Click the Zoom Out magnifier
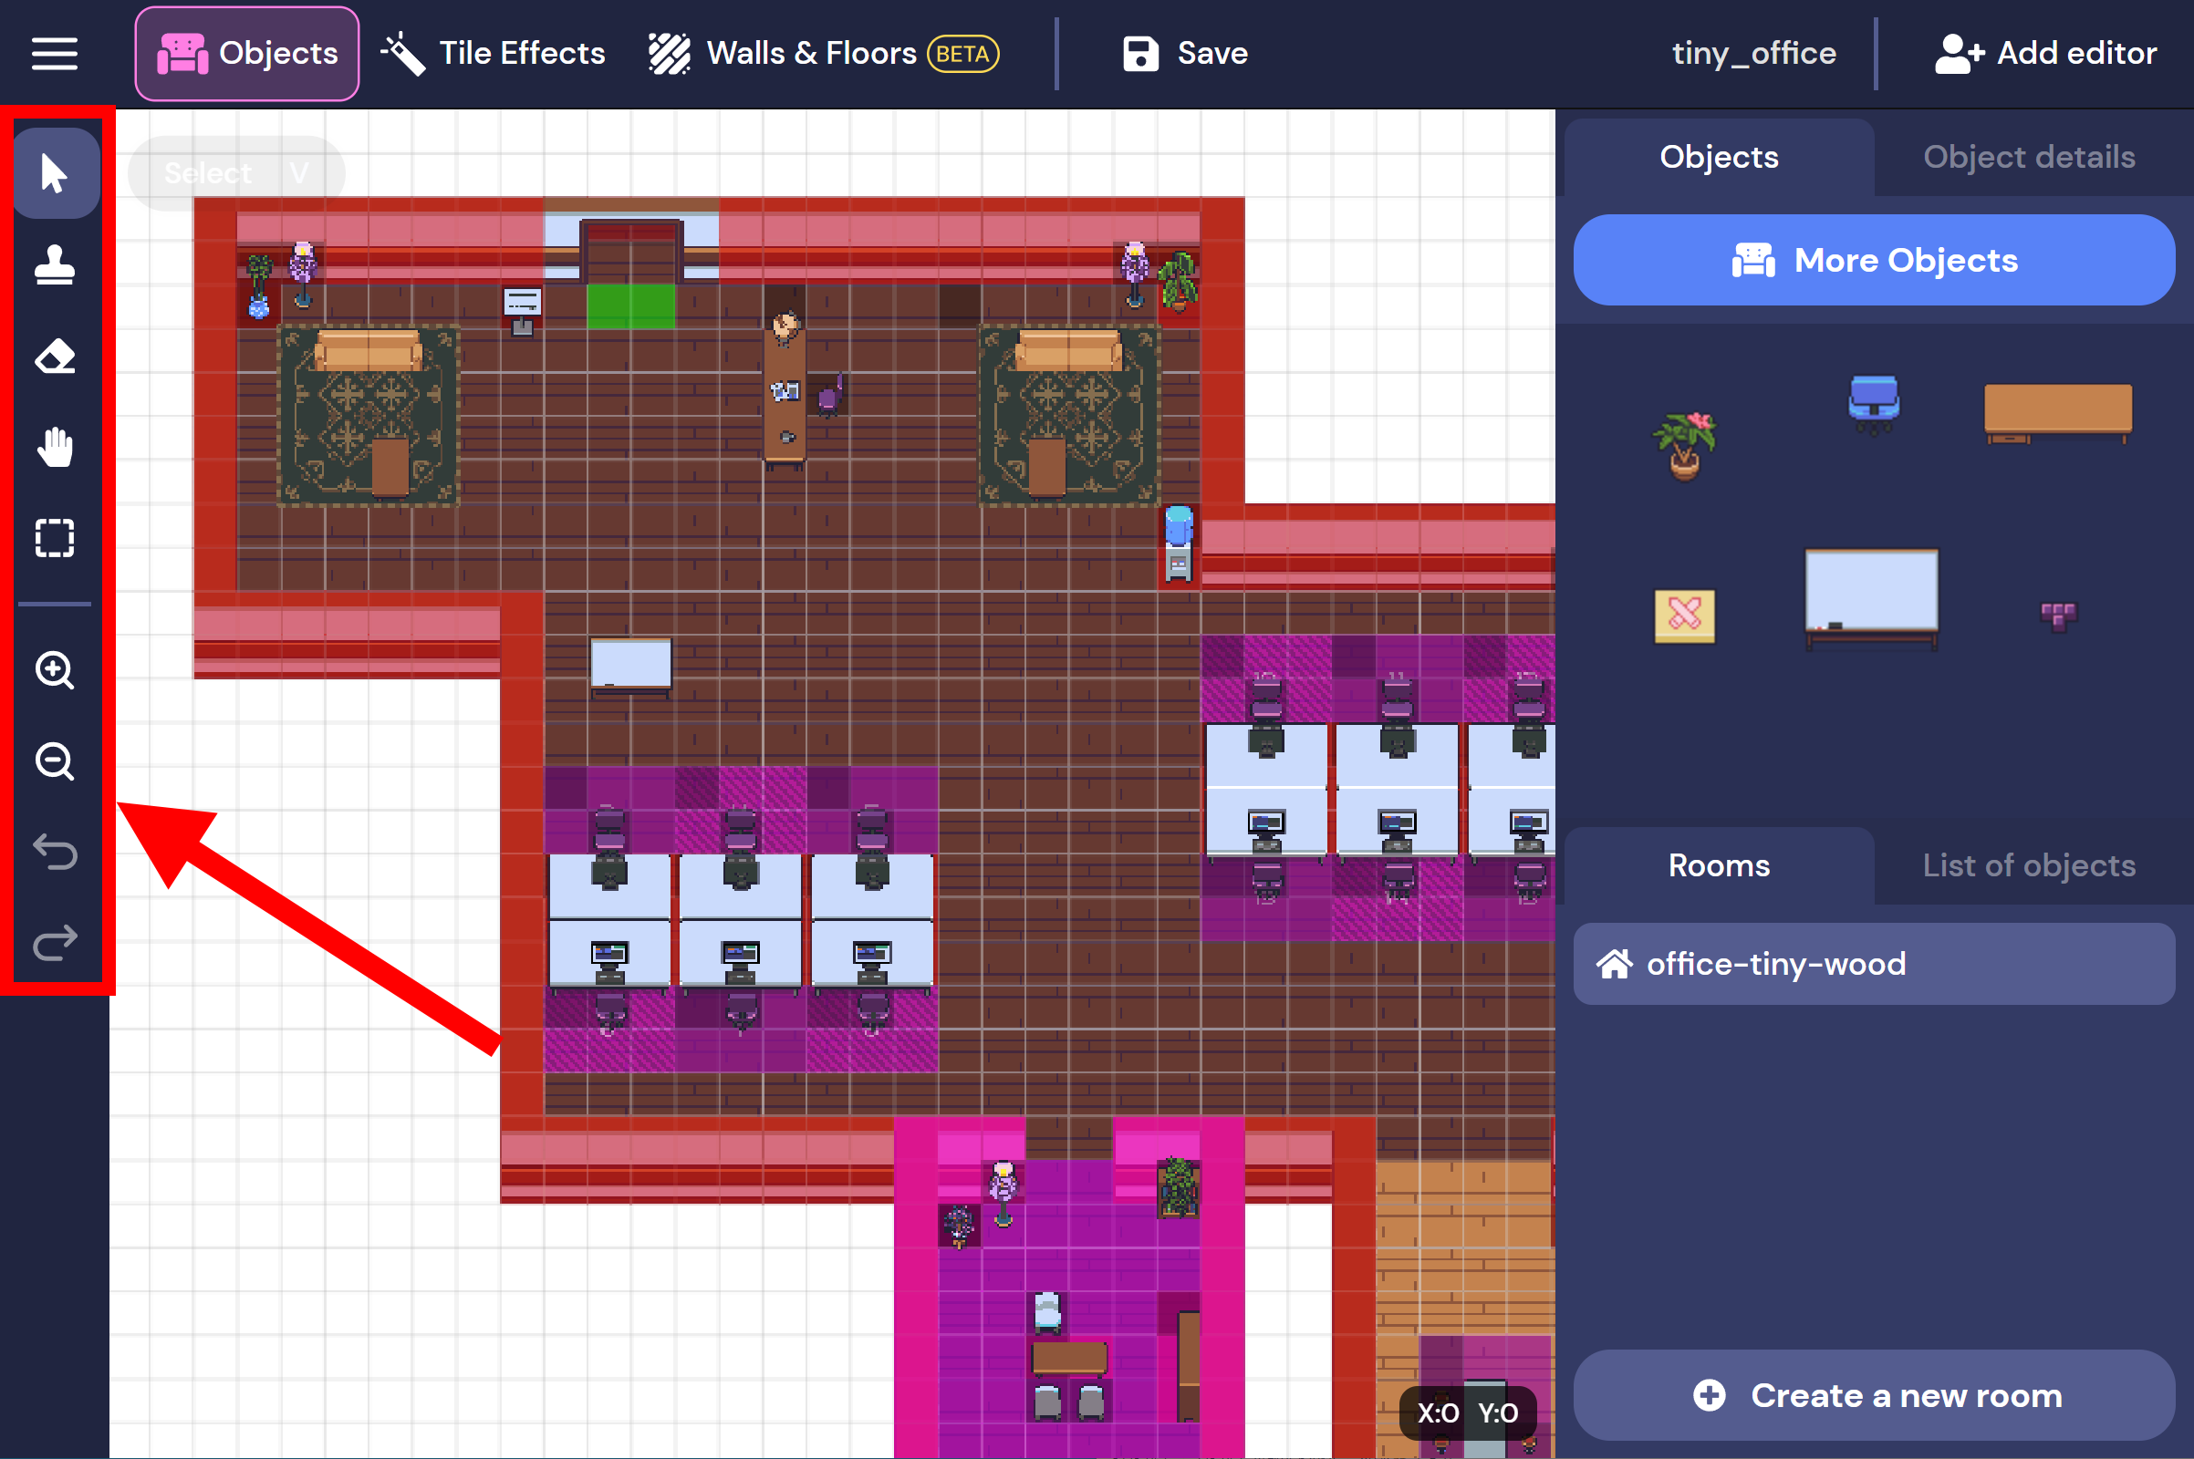The width and height of the screenshot is (2194, 1459). pyautogui.click(x=55, y=761)
